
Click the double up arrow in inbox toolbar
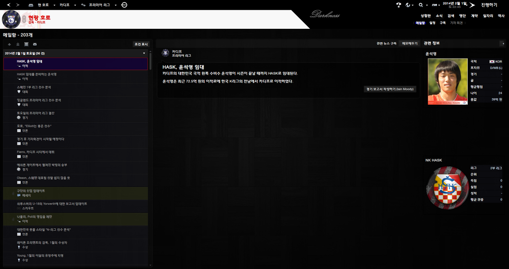[x=18, y=44]
